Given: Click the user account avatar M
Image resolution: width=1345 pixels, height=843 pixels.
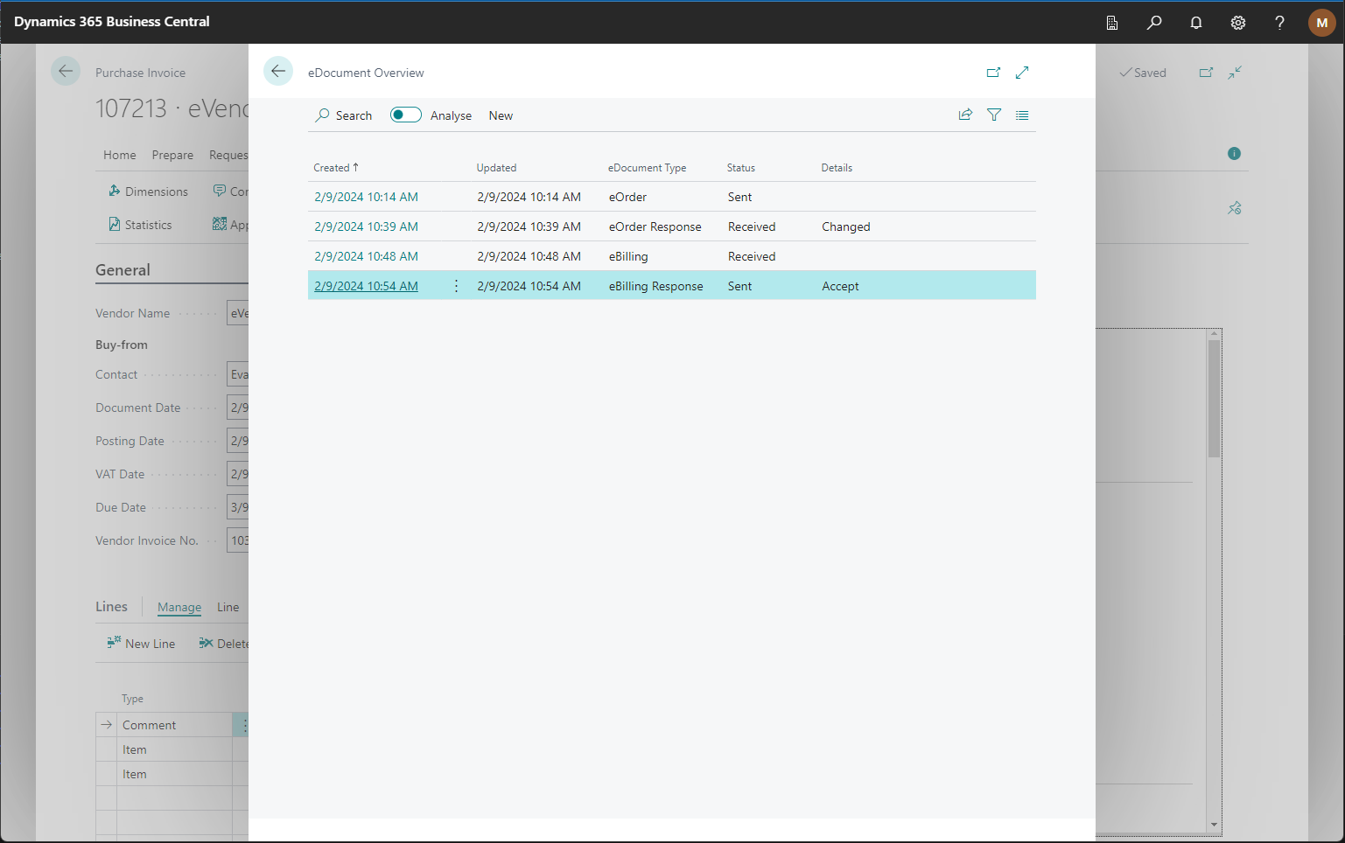Looking at the screenshot, I should [1321, 23].
